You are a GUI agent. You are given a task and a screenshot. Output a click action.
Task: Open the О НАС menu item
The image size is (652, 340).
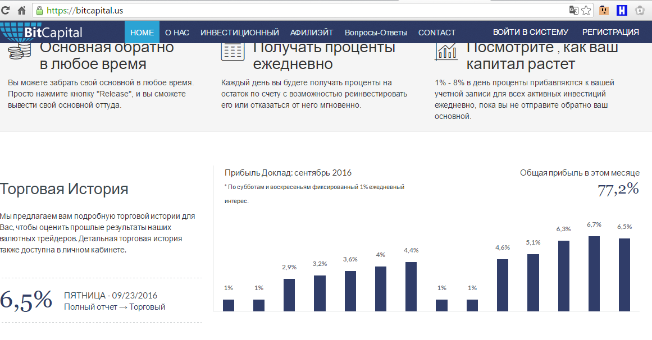[177, 33]
